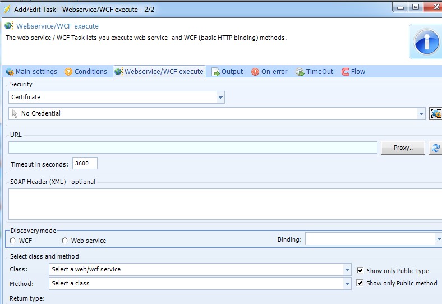
Task: Click the blue information icon
Action: click(427, 42)
